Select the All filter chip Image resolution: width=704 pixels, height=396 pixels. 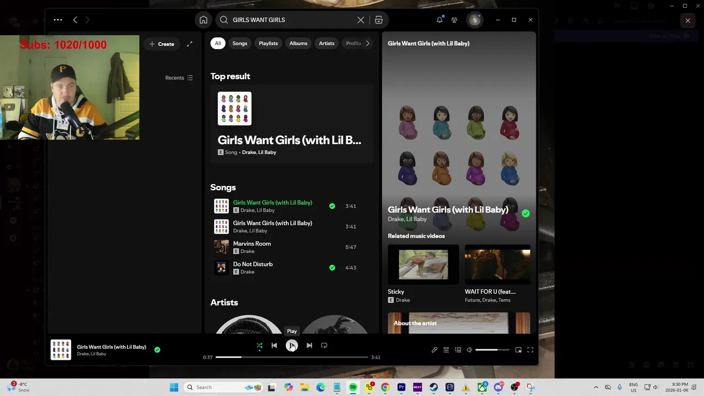218,43
